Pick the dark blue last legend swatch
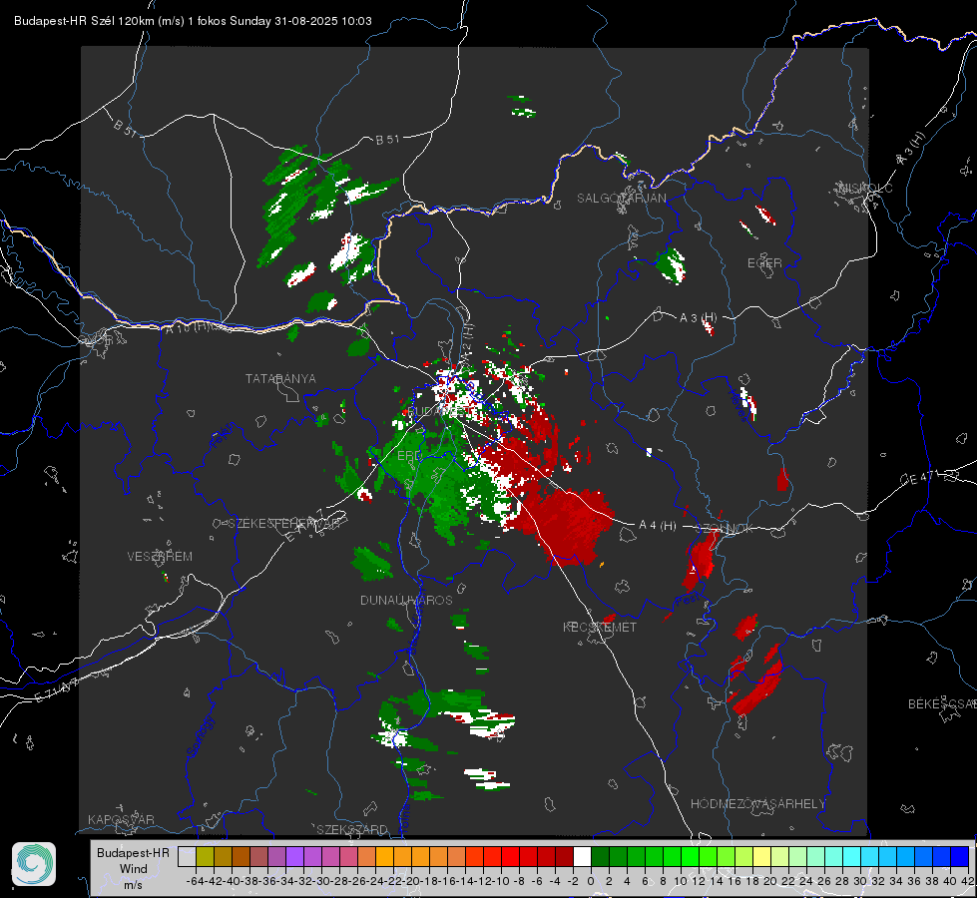 (960, 857)
